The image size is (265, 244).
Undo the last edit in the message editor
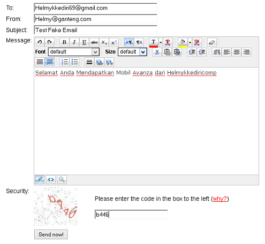(40, 42)
